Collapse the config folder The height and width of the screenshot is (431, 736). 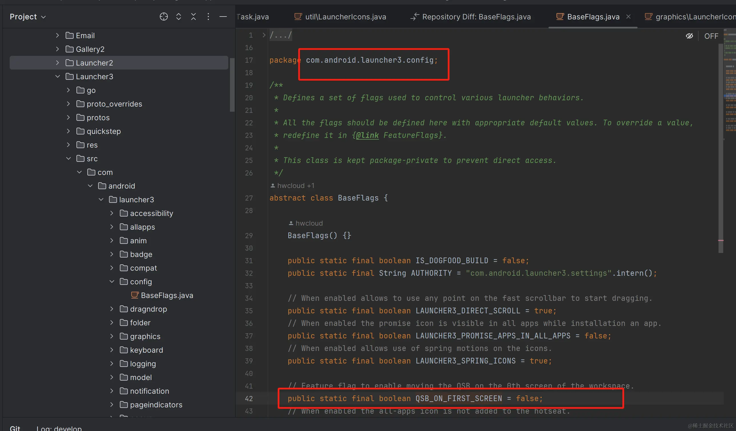112,281
